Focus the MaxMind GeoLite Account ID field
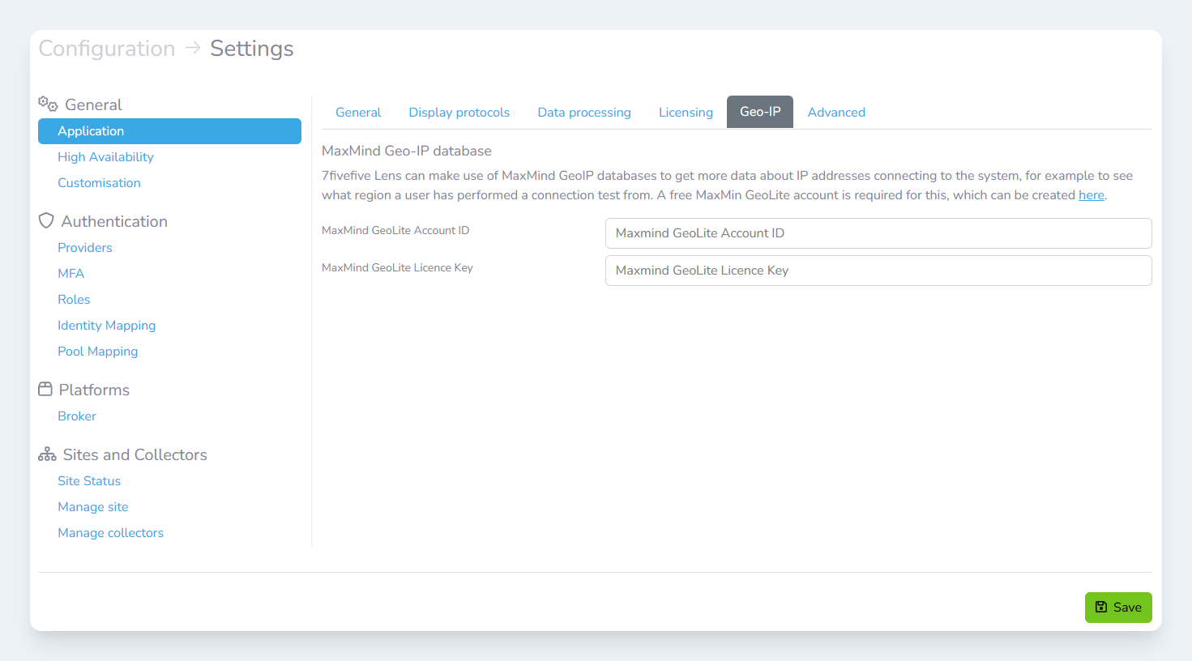 878,233
